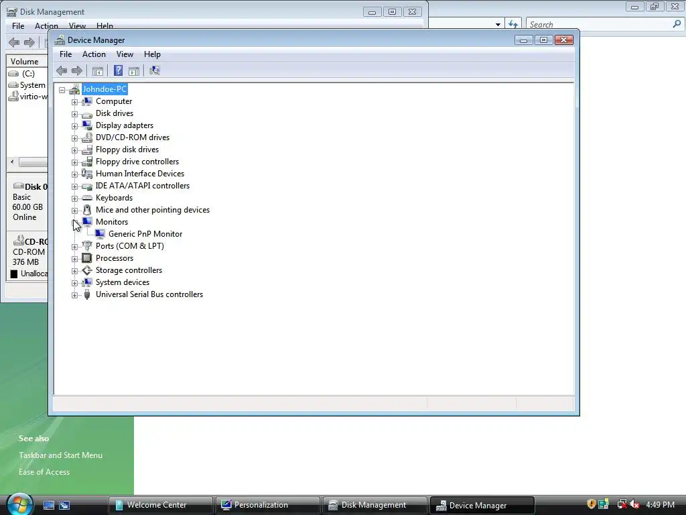
Task: Click the Universal Serial Bus controllers icon
Action: [x=87, y=294]
